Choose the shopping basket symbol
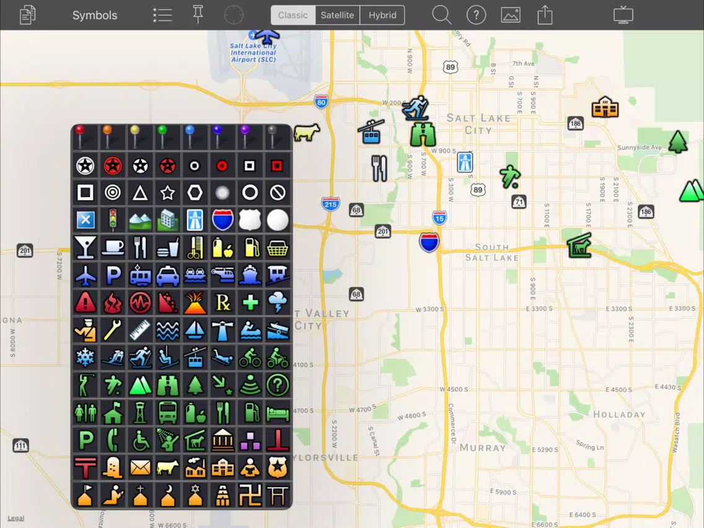 pyautogui.click(x=278, y=248)
